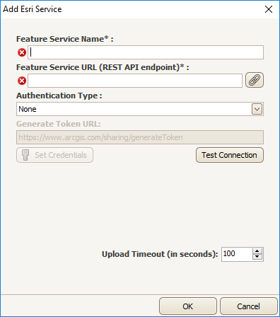Click the Test Connection button
This screenshot has height=317, width=280.
(x=230, y=155)
